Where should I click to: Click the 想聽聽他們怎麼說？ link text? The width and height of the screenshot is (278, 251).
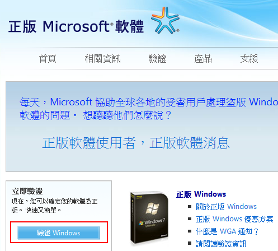[127, 115]
